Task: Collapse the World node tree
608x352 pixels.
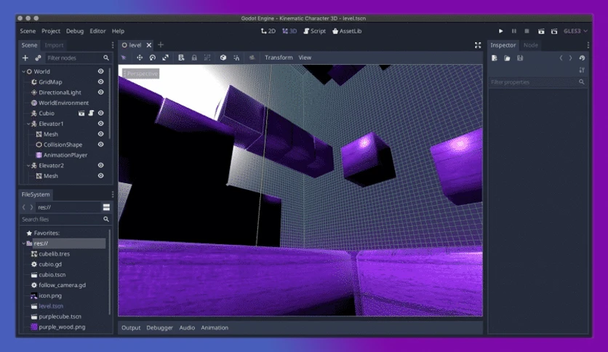Action: click(23, 71)
